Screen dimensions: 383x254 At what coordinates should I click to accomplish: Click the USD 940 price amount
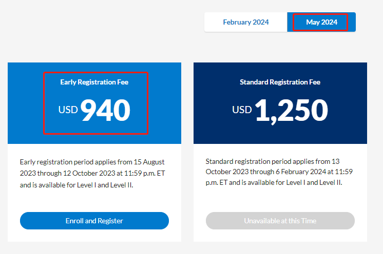pos(94,110)
